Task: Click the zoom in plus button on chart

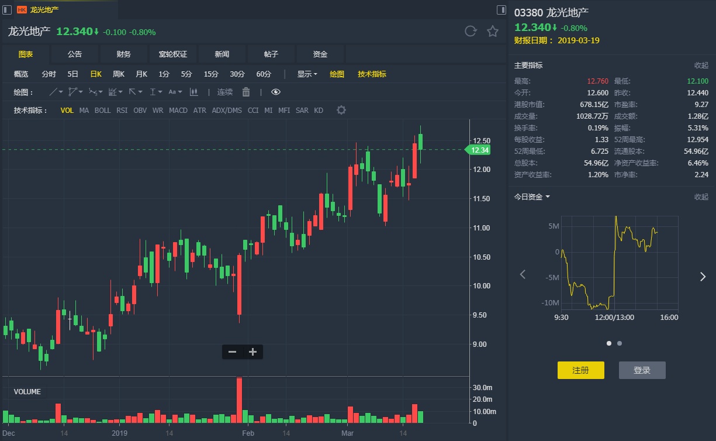Action: coord(252,352)
